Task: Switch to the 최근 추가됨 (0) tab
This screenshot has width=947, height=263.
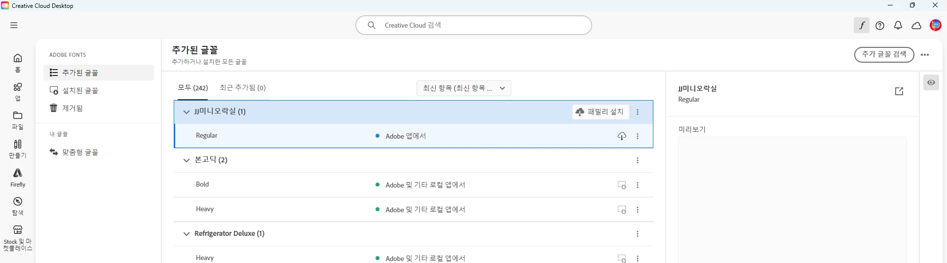Action: (243, 88)
